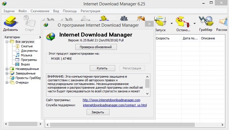Click the Проверка обновлений button

pyautogui.click(x=96, y=47)
